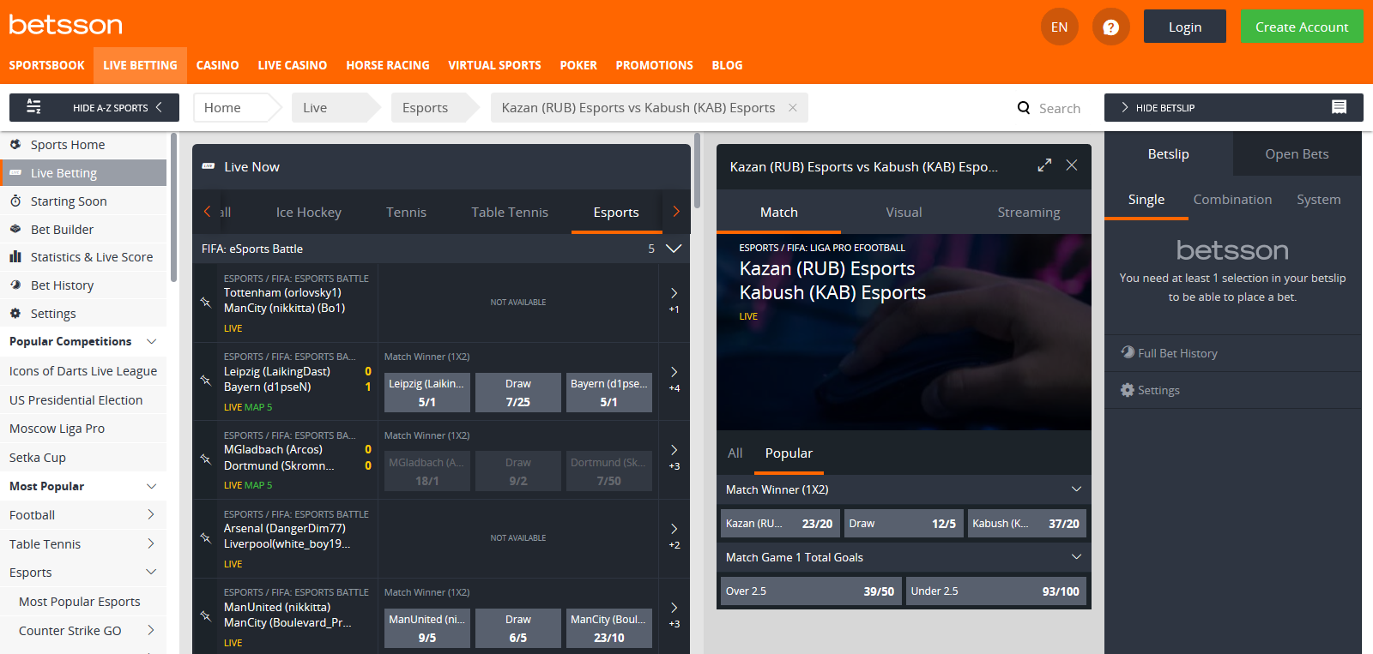
Task: Click the betslip Settings gear icon
Action: pos(1128,390)
